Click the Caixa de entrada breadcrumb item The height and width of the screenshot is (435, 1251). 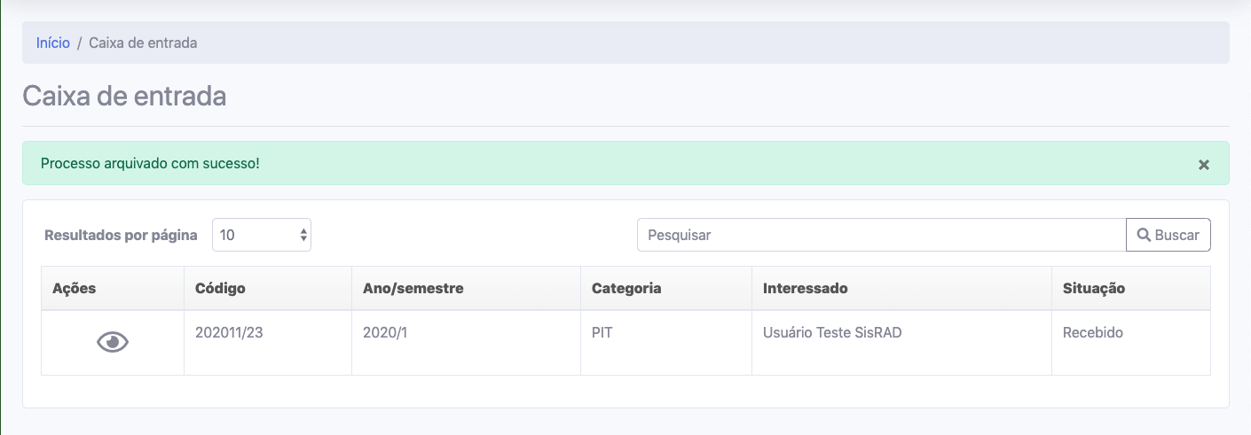pos(143,43)
